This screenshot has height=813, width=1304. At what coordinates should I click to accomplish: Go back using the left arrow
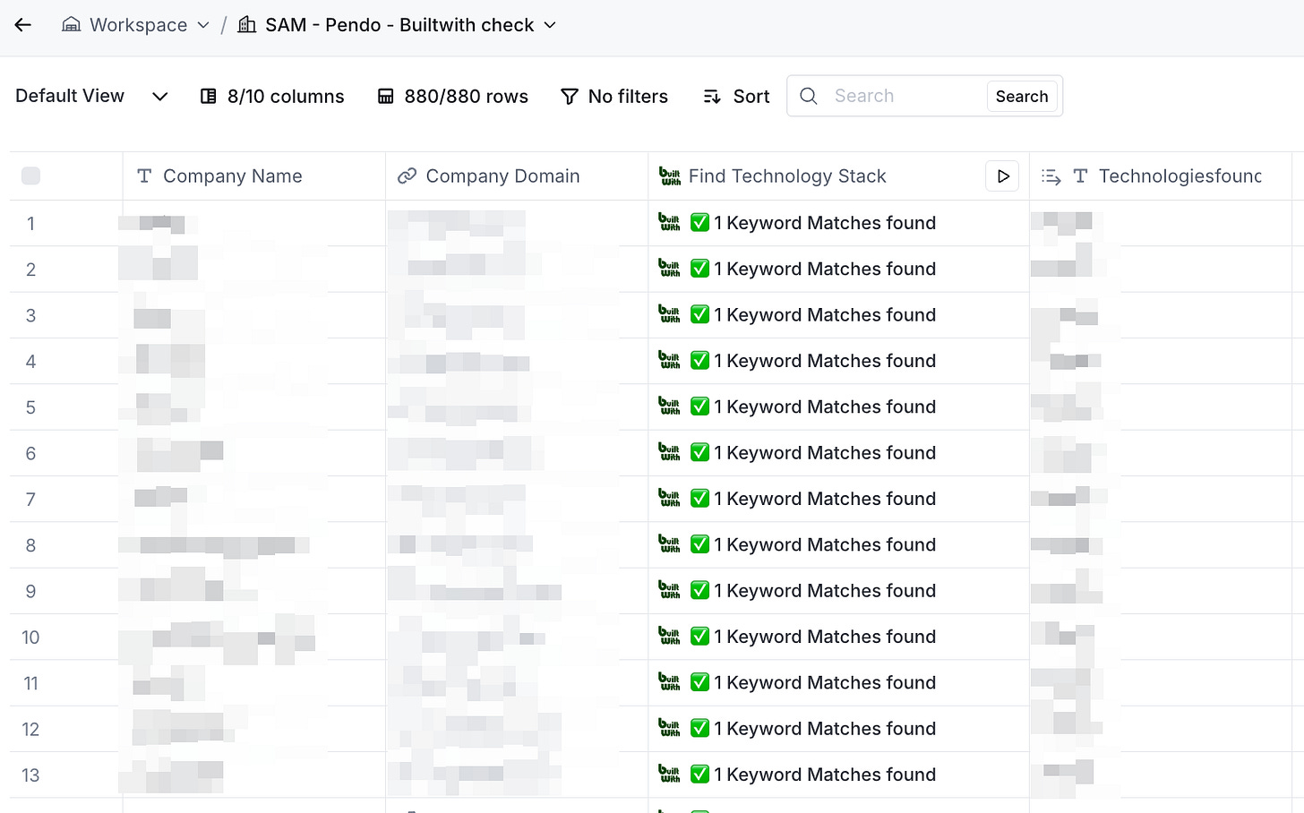(x=23, y=25)
